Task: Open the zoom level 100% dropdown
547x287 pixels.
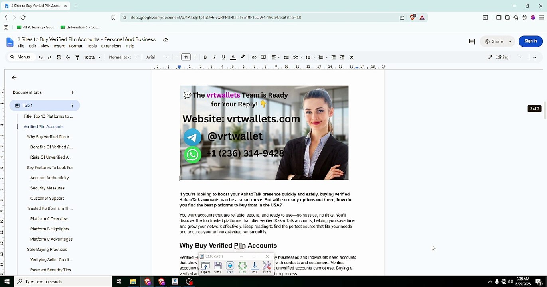Action: tap(93, 57)
